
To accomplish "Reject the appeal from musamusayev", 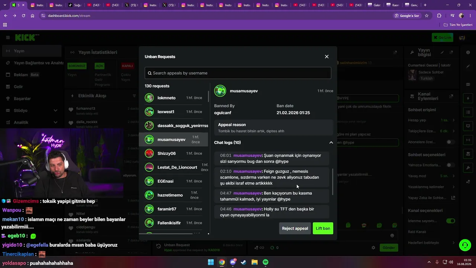I will click(x=295, y=228).
